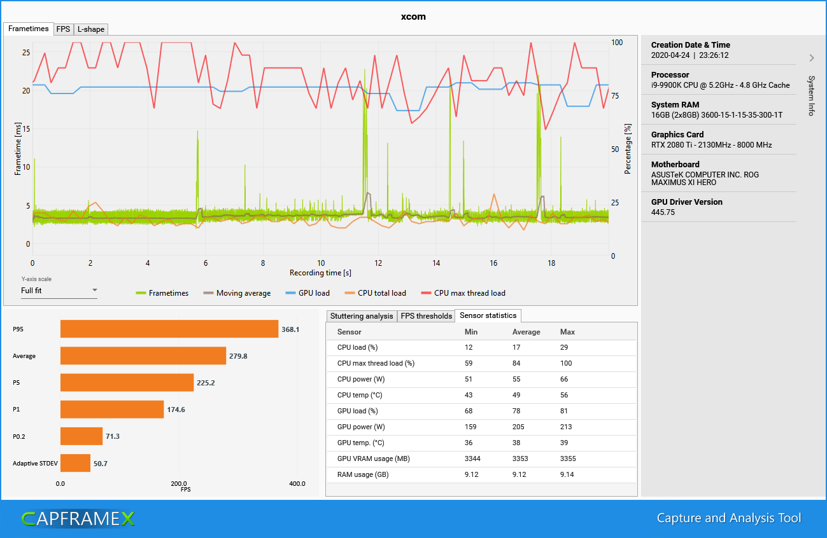827x538 pixels.
Task: Select the RAM usage (GB) row
Action: click(x=481, y=474)
